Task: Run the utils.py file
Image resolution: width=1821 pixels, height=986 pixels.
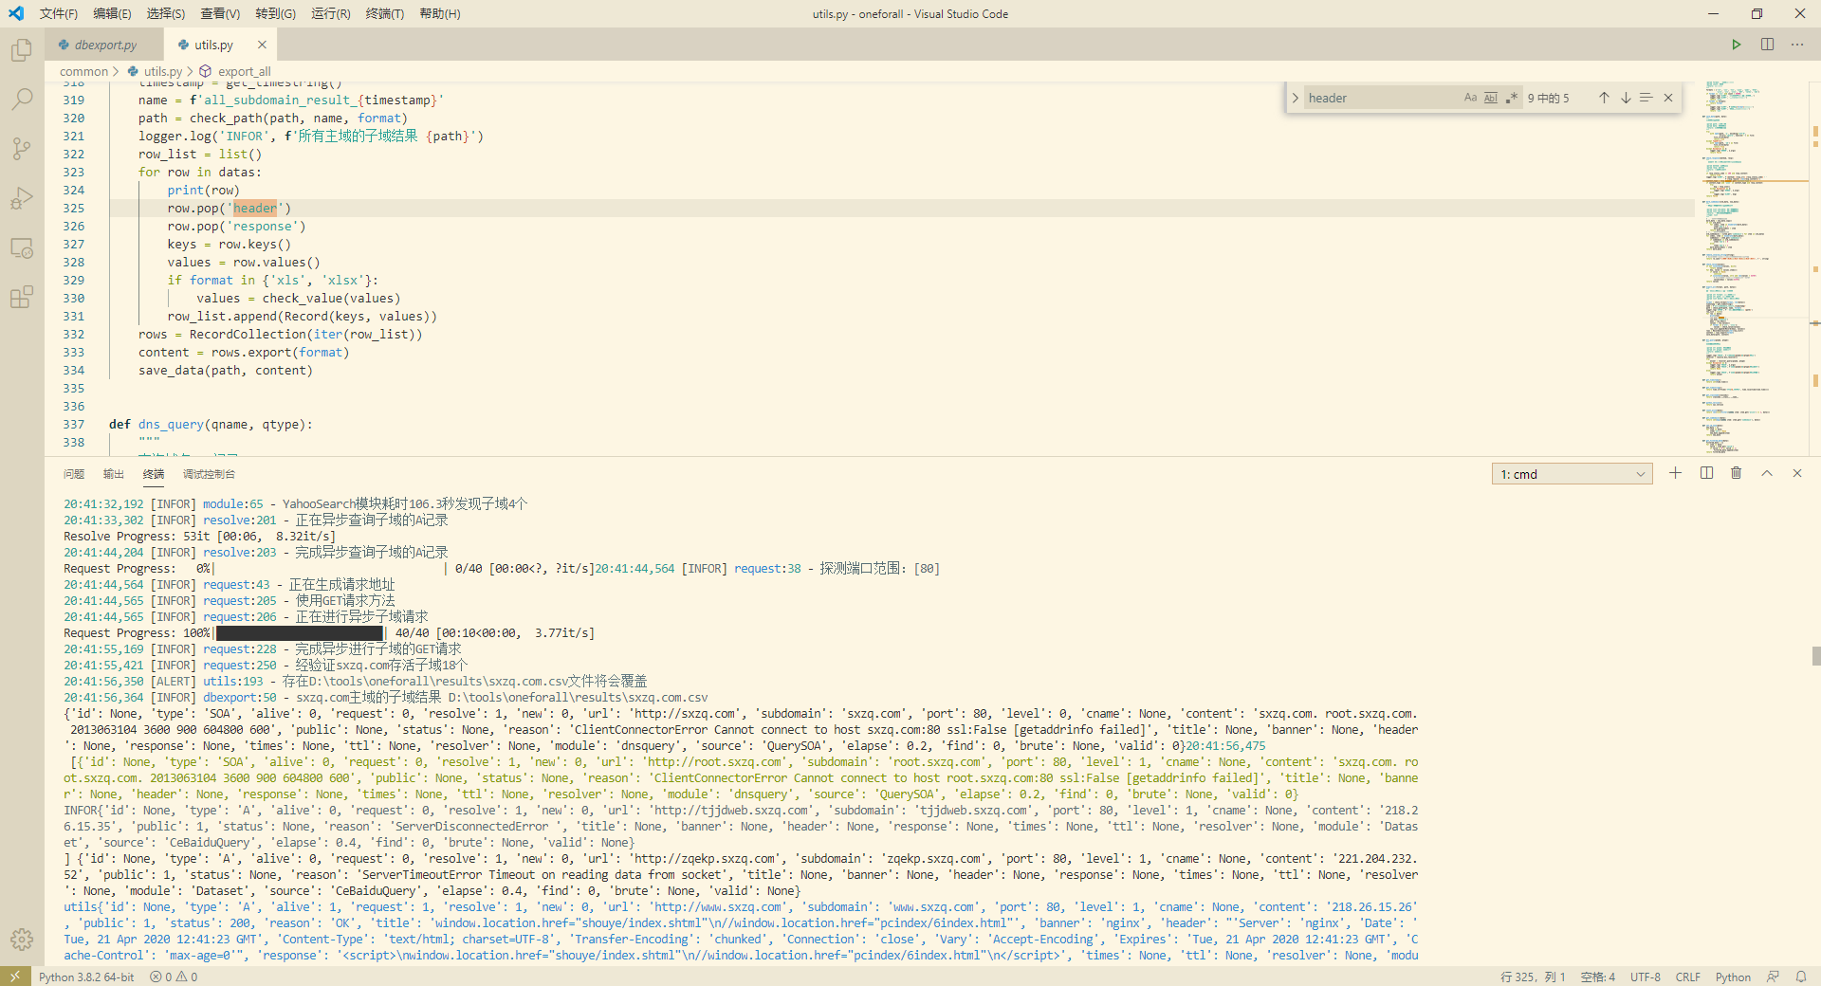Action: (1736, 44)
